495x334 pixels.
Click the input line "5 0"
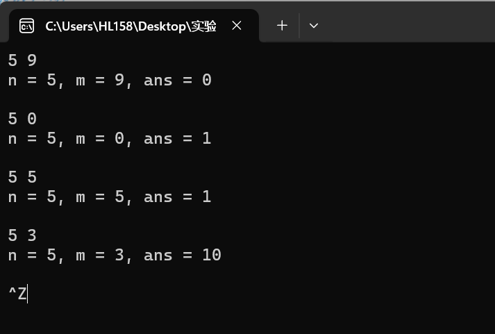[x=22, y=119]
